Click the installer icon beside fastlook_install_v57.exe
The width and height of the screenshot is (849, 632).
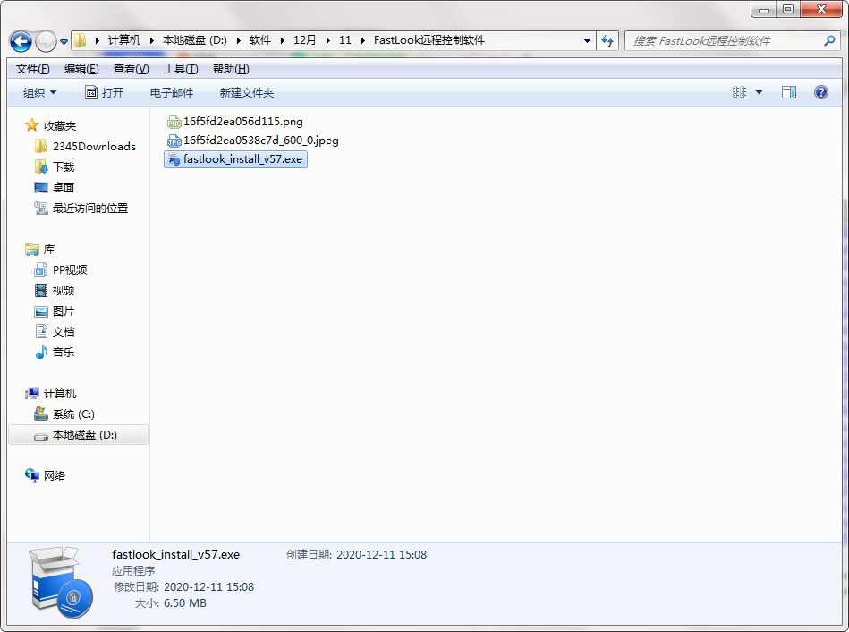(174, 159)
